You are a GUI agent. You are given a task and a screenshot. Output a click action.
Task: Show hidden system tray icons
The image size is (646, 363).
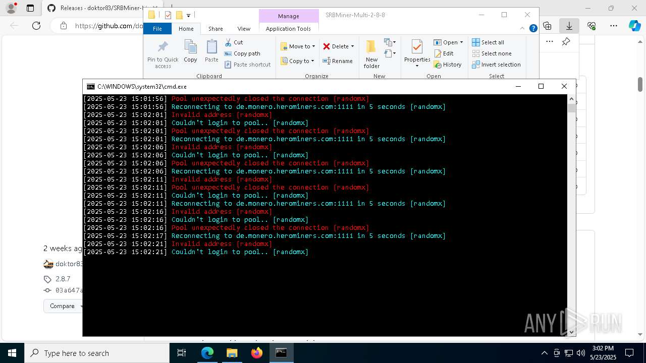(x=544, y=353)
